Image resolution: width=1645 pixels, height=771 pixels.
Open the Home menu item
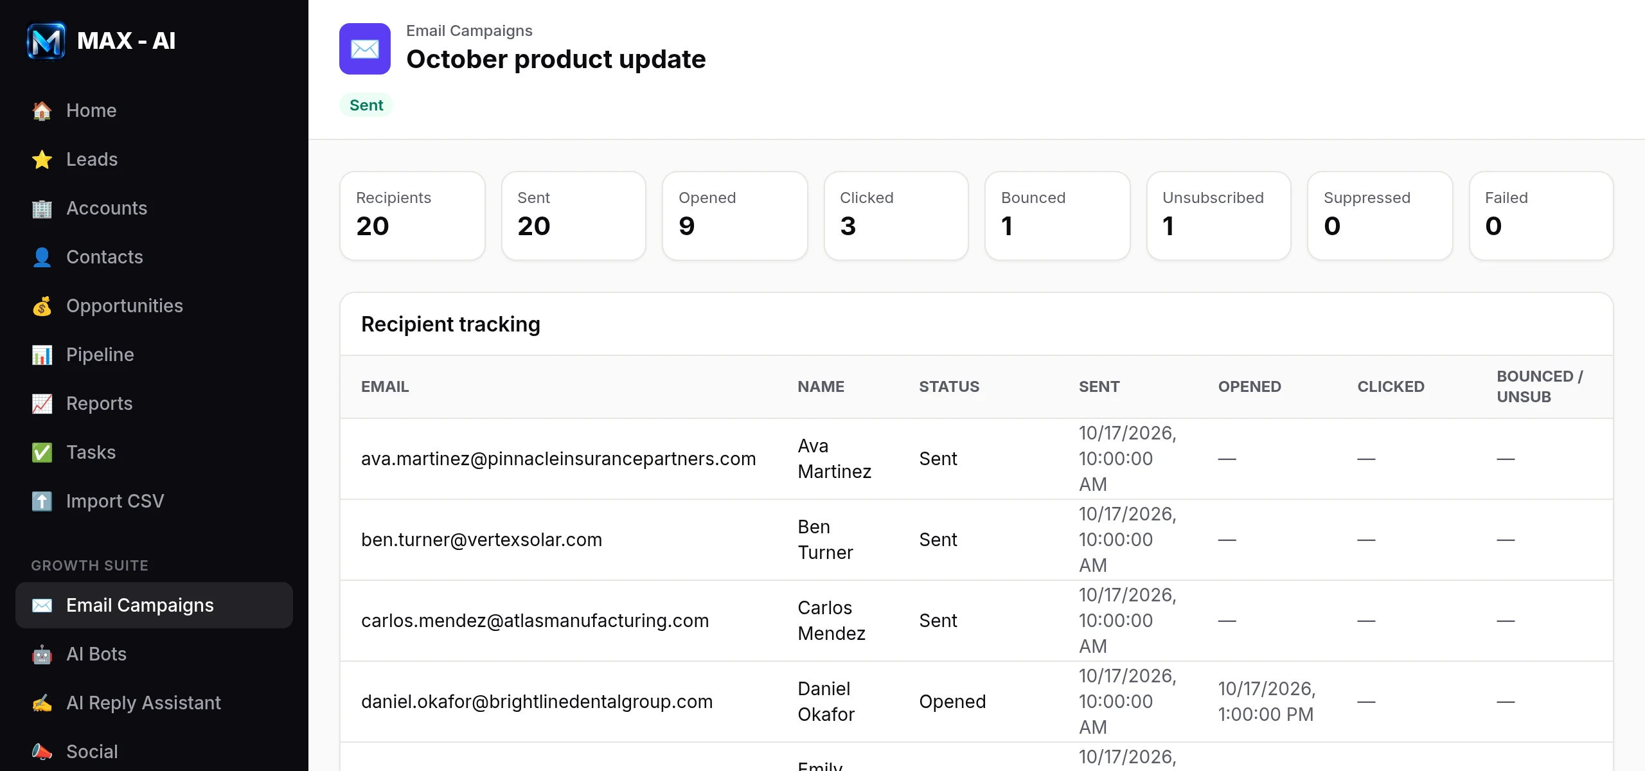pos(154,111)
